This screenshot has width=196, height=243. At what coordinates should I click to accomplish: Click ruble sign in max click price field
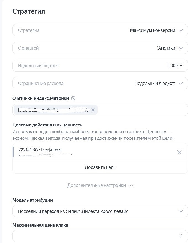(x=181, y=236)
